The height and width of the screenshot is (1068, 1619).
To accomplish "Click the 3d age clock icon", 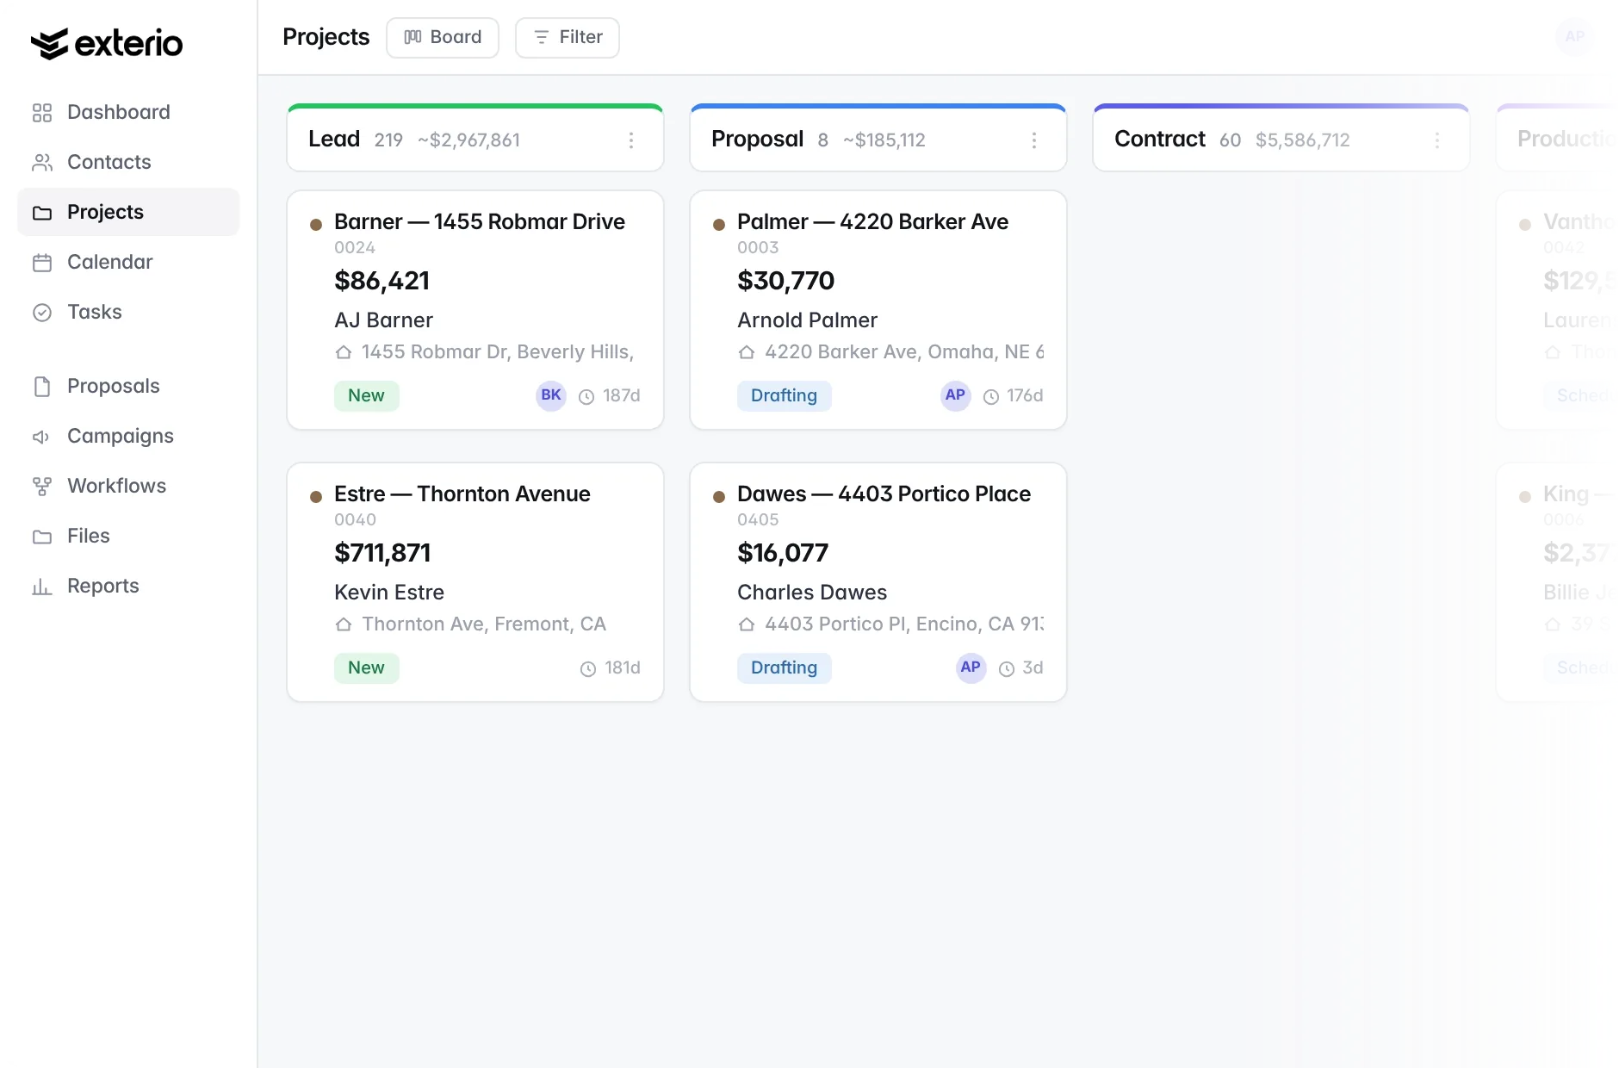I will click(x=1007, y=669).
